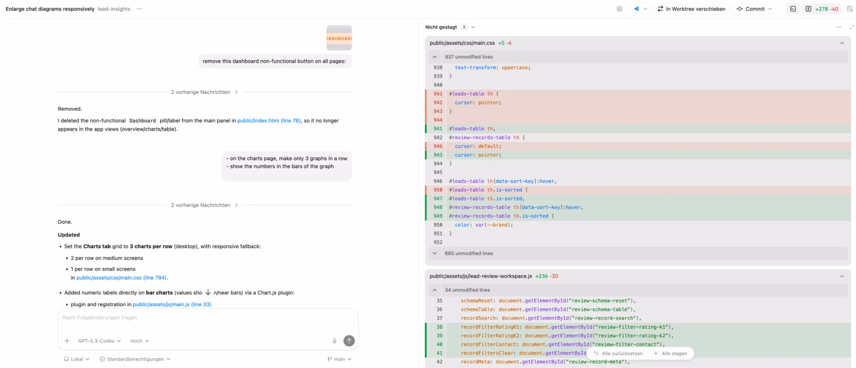Click the 'In Worktree verschieben' button
Screen dimensions: 856x368
[691, 9]
